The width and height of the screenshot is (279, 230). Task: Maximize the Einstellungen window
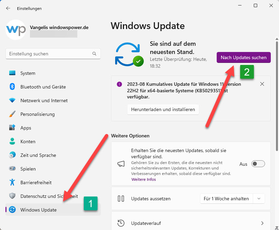pos(255,5)
